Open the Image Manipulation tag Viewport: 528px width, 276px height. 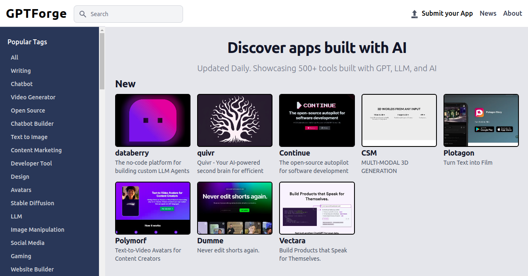tap(38, 230)
